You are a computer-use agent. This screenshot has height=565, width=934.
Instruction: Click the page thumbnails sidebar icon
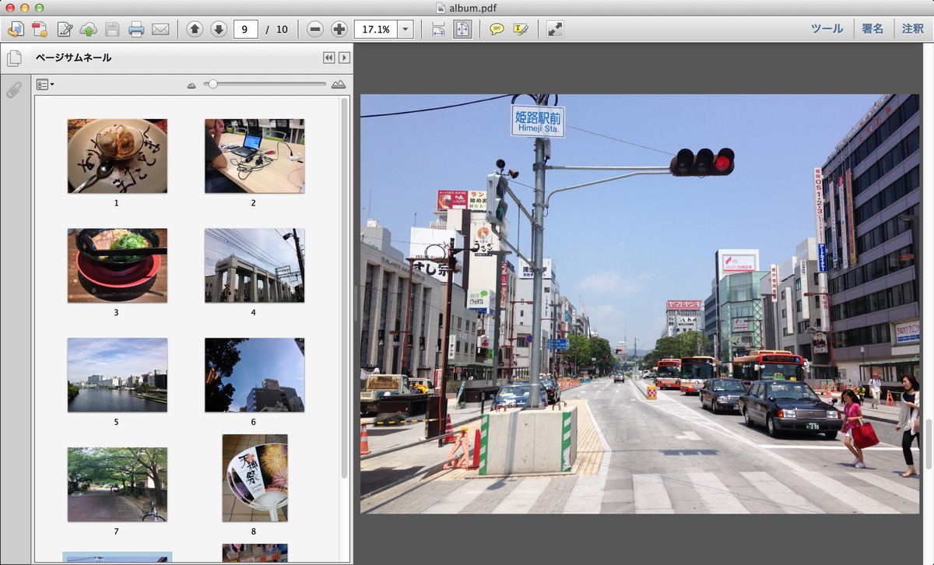[x=14, y=58]
